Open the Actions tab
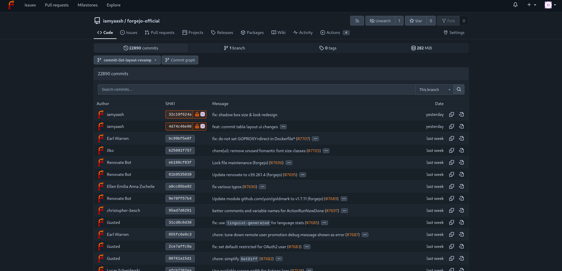 [335, 32]
